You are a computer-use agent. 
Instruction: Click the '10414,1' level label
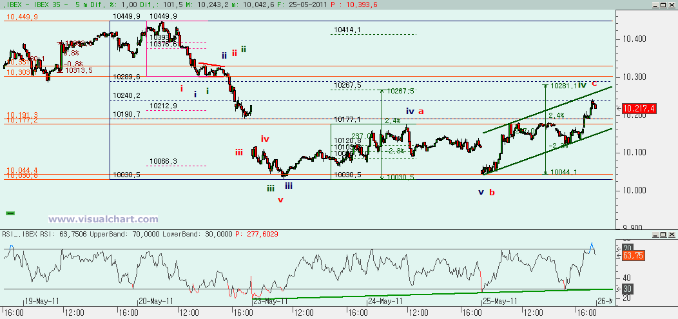point(347,30)
